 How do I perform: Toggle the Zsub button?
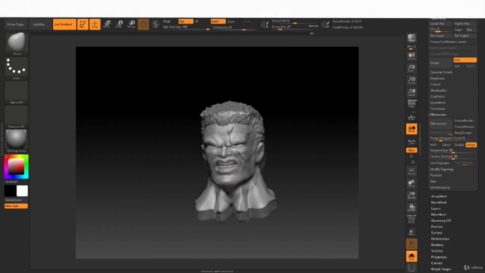click(x=231, y=21)
